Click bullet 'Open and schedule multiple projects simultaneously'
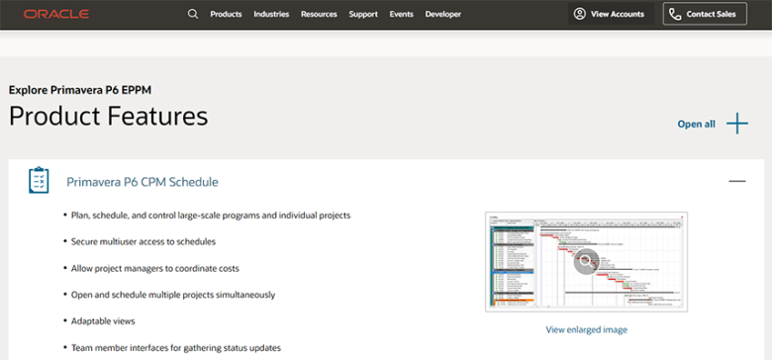 tap(173, 295)
